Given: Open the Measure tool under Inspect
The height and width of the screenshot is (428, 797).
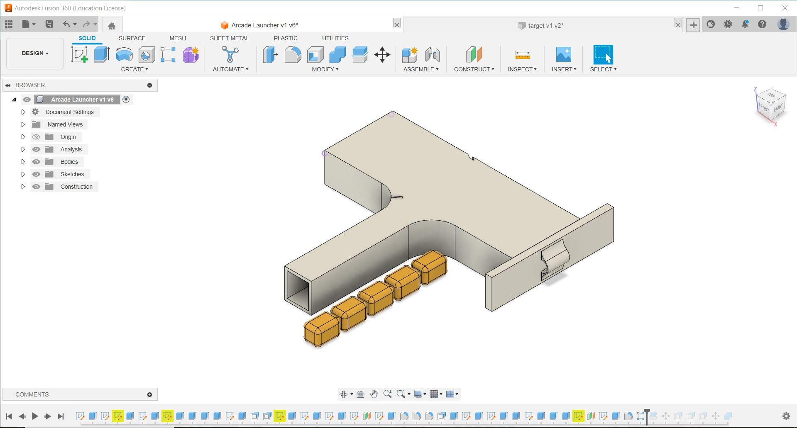Looking at the screenshot, I should [522, 54].
